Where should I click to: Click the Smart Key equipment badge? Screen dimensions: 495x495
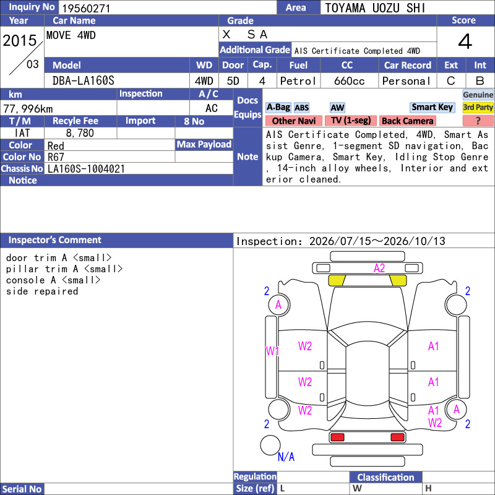tap(432, 107)
